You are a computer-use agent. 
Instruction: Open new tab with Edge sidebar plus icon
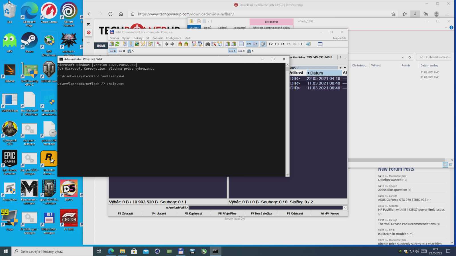[88, 42]
